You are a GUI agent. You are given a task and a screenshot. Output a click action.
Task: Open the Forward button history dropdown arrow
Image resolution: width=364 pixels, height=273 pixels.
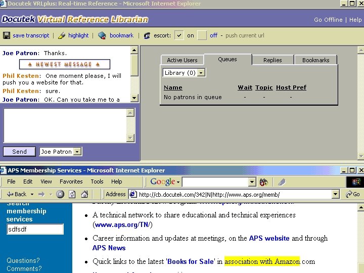[51, 194]
